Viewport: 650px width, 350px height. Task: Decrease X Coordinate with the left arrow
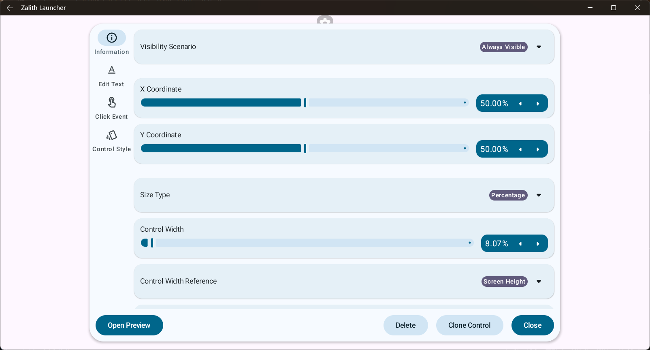point(520,104)
